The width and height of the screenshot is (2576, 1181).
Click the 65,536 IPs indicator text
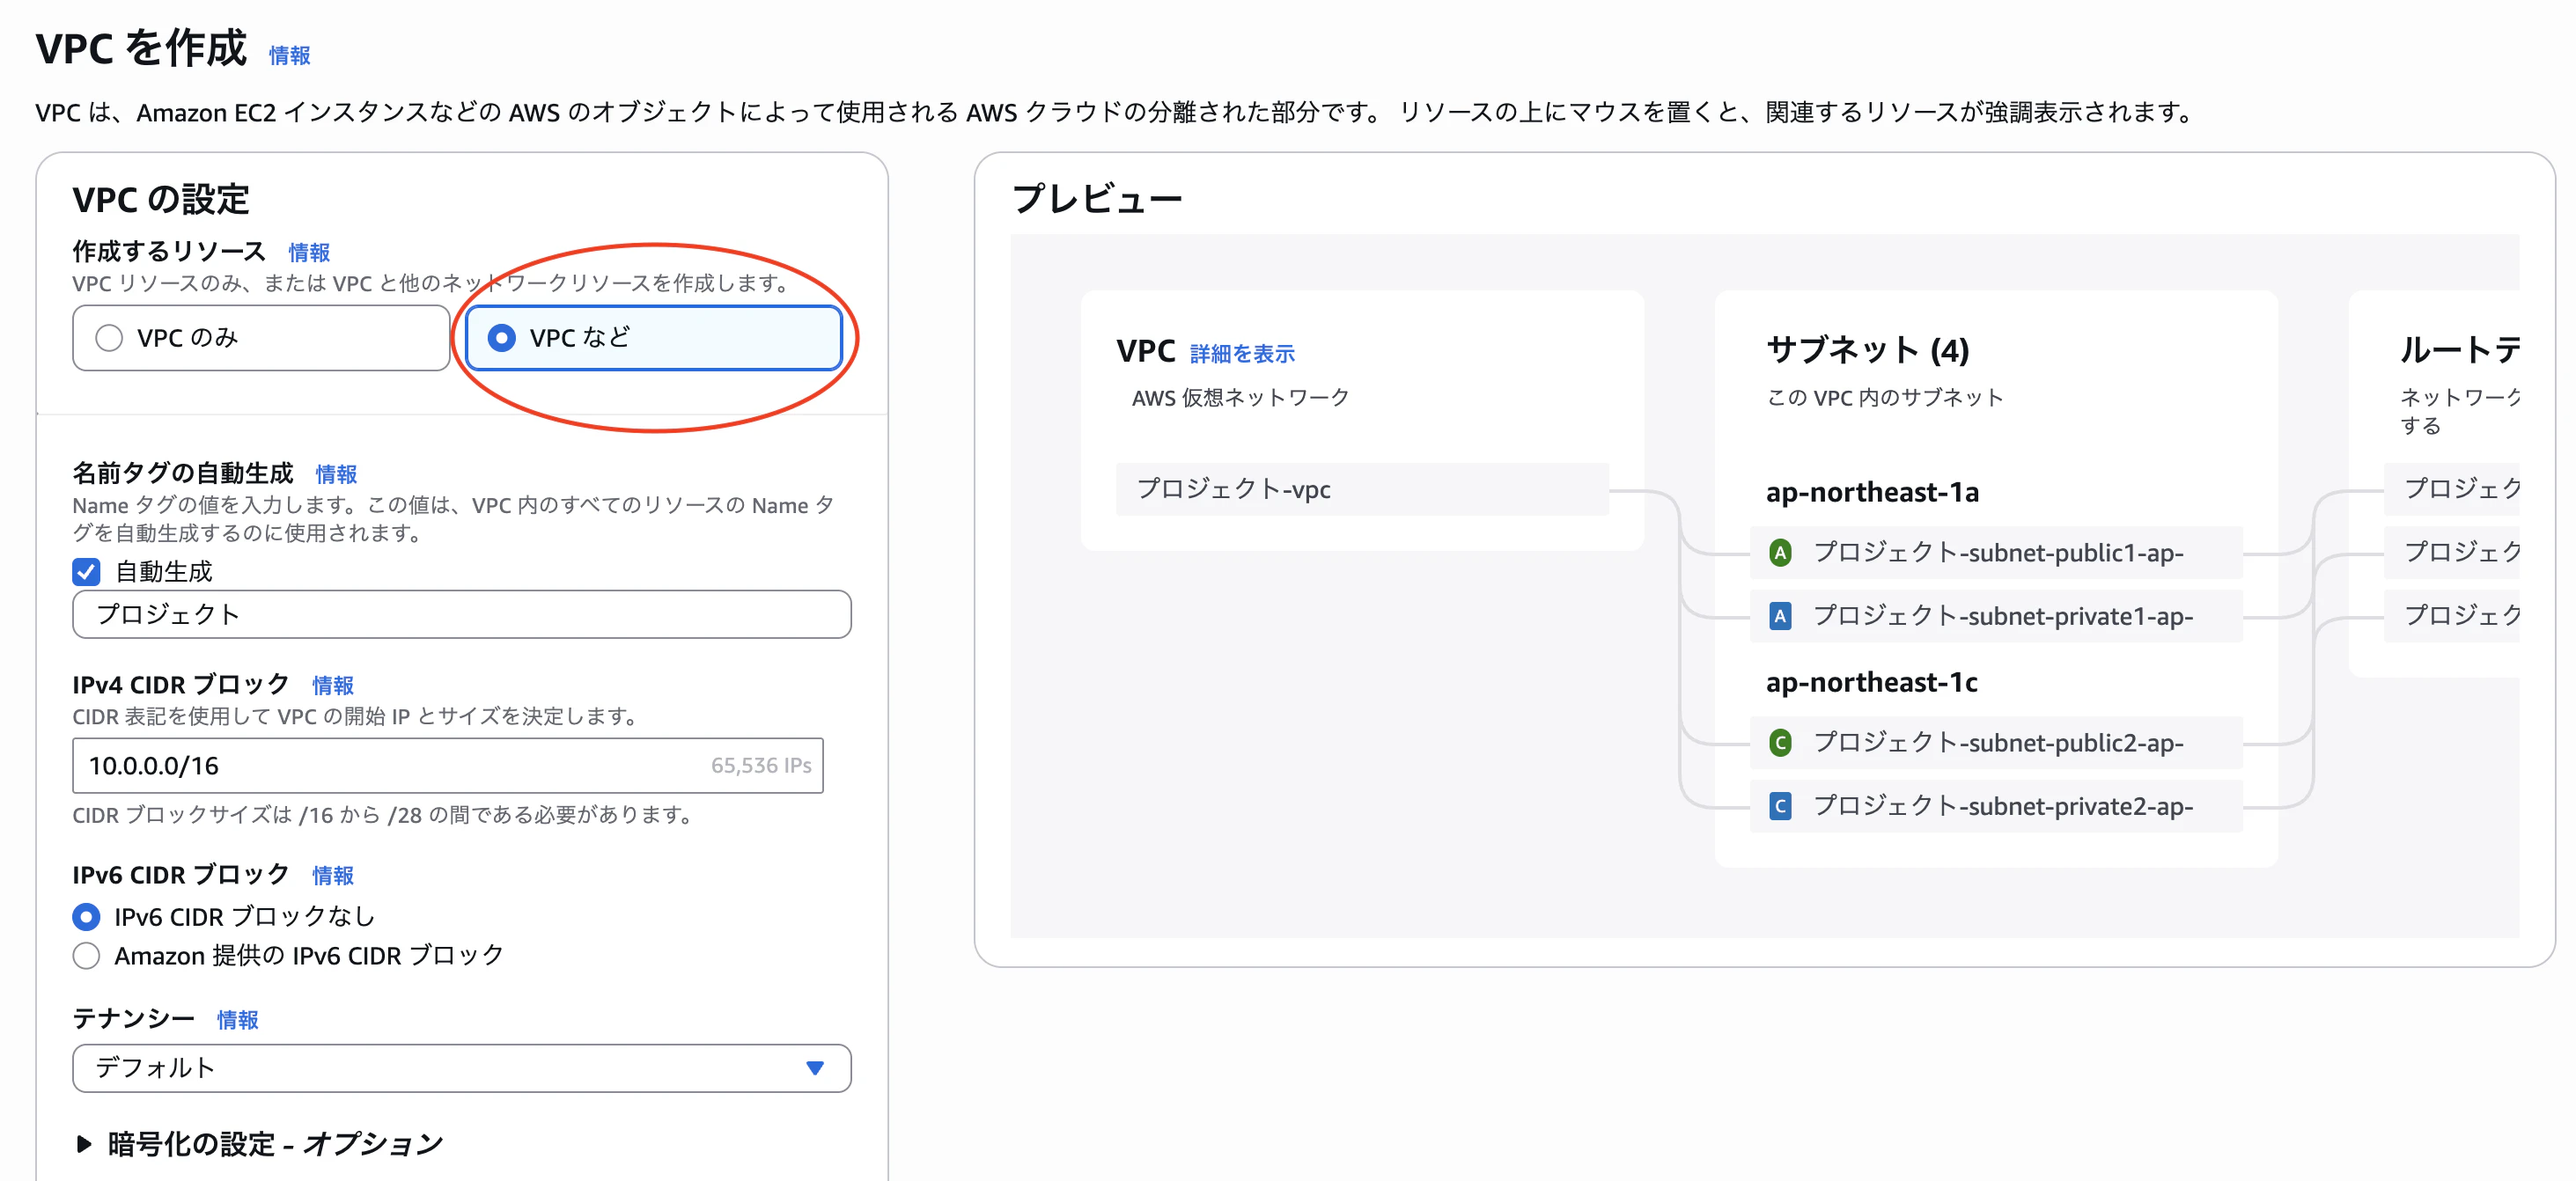[761, 766]
